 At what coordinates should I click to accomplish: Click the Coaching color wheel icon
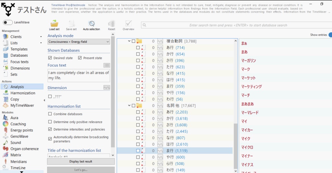click(6, 124)
